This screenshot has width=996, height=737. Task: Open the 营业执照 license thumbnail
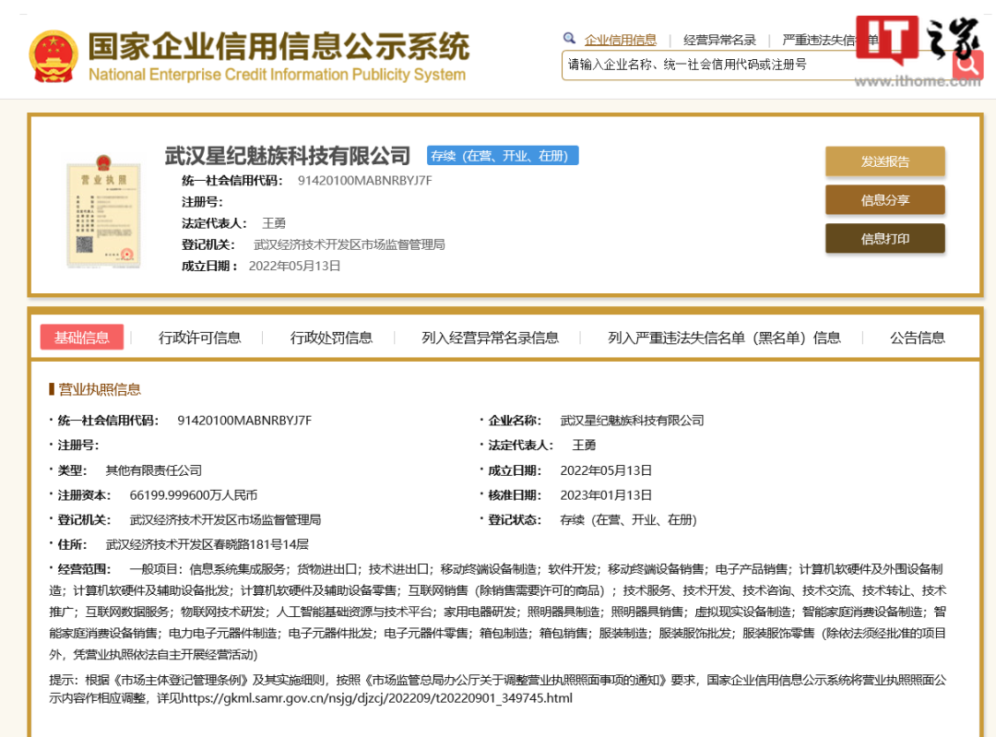pyautogui.click(x=103, y=211)
